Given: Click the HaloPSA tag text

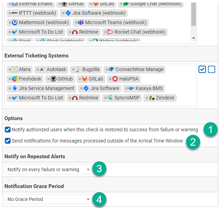Looking at the screenshot, I should pyautogui.click(x=129, y=79).
